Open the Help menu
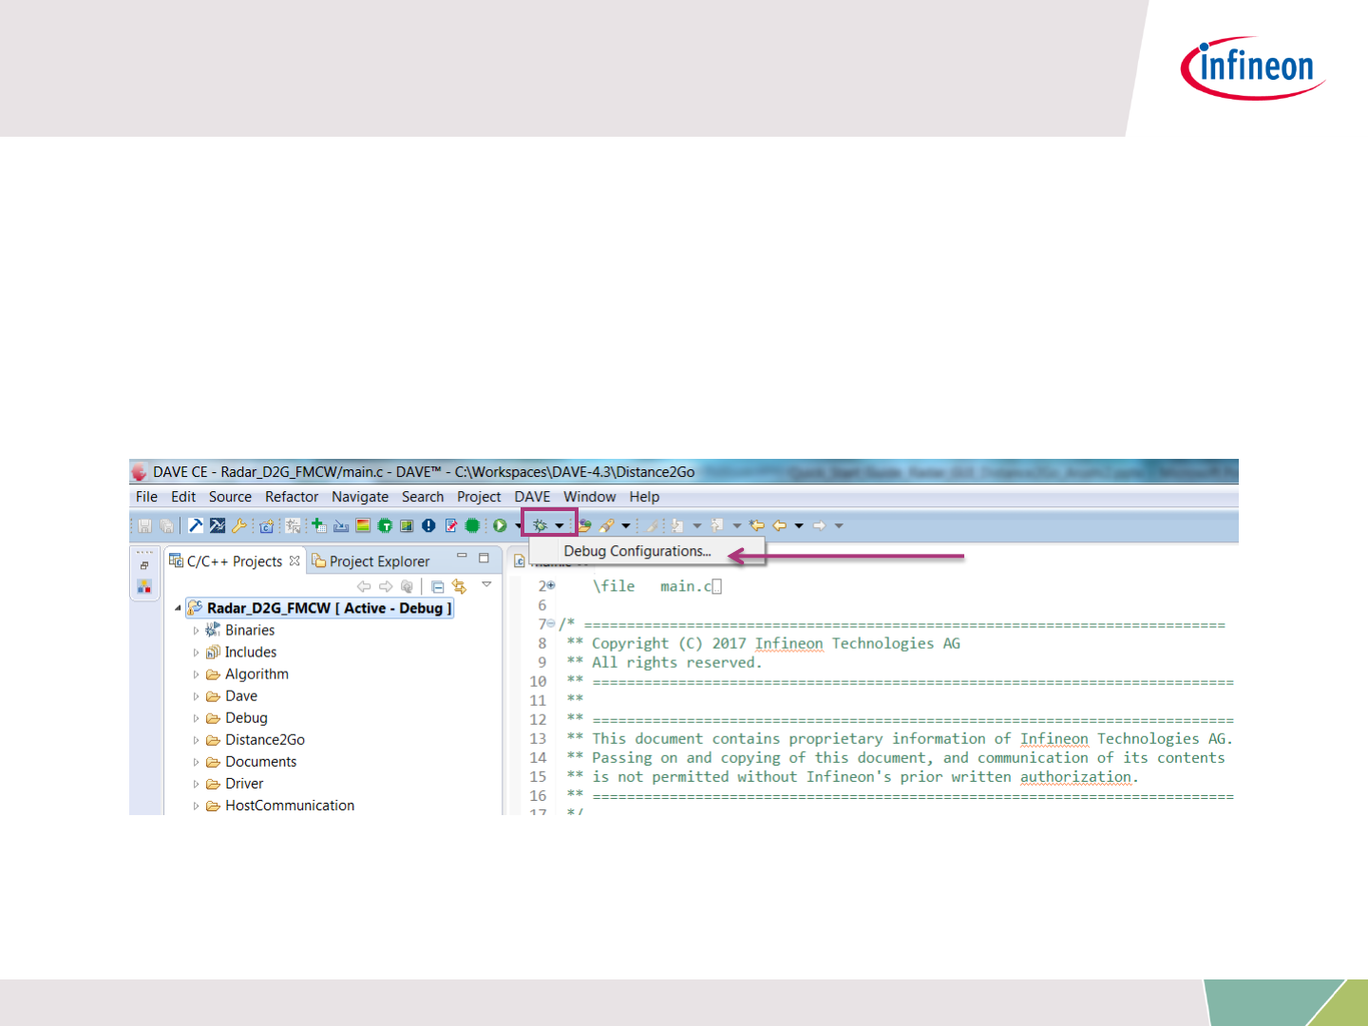The height and width of the screenshot is (1026, 1368). tap(644, 497)
